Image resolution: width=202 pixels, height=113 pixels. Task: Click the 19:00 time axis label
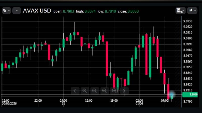(114, 101)
